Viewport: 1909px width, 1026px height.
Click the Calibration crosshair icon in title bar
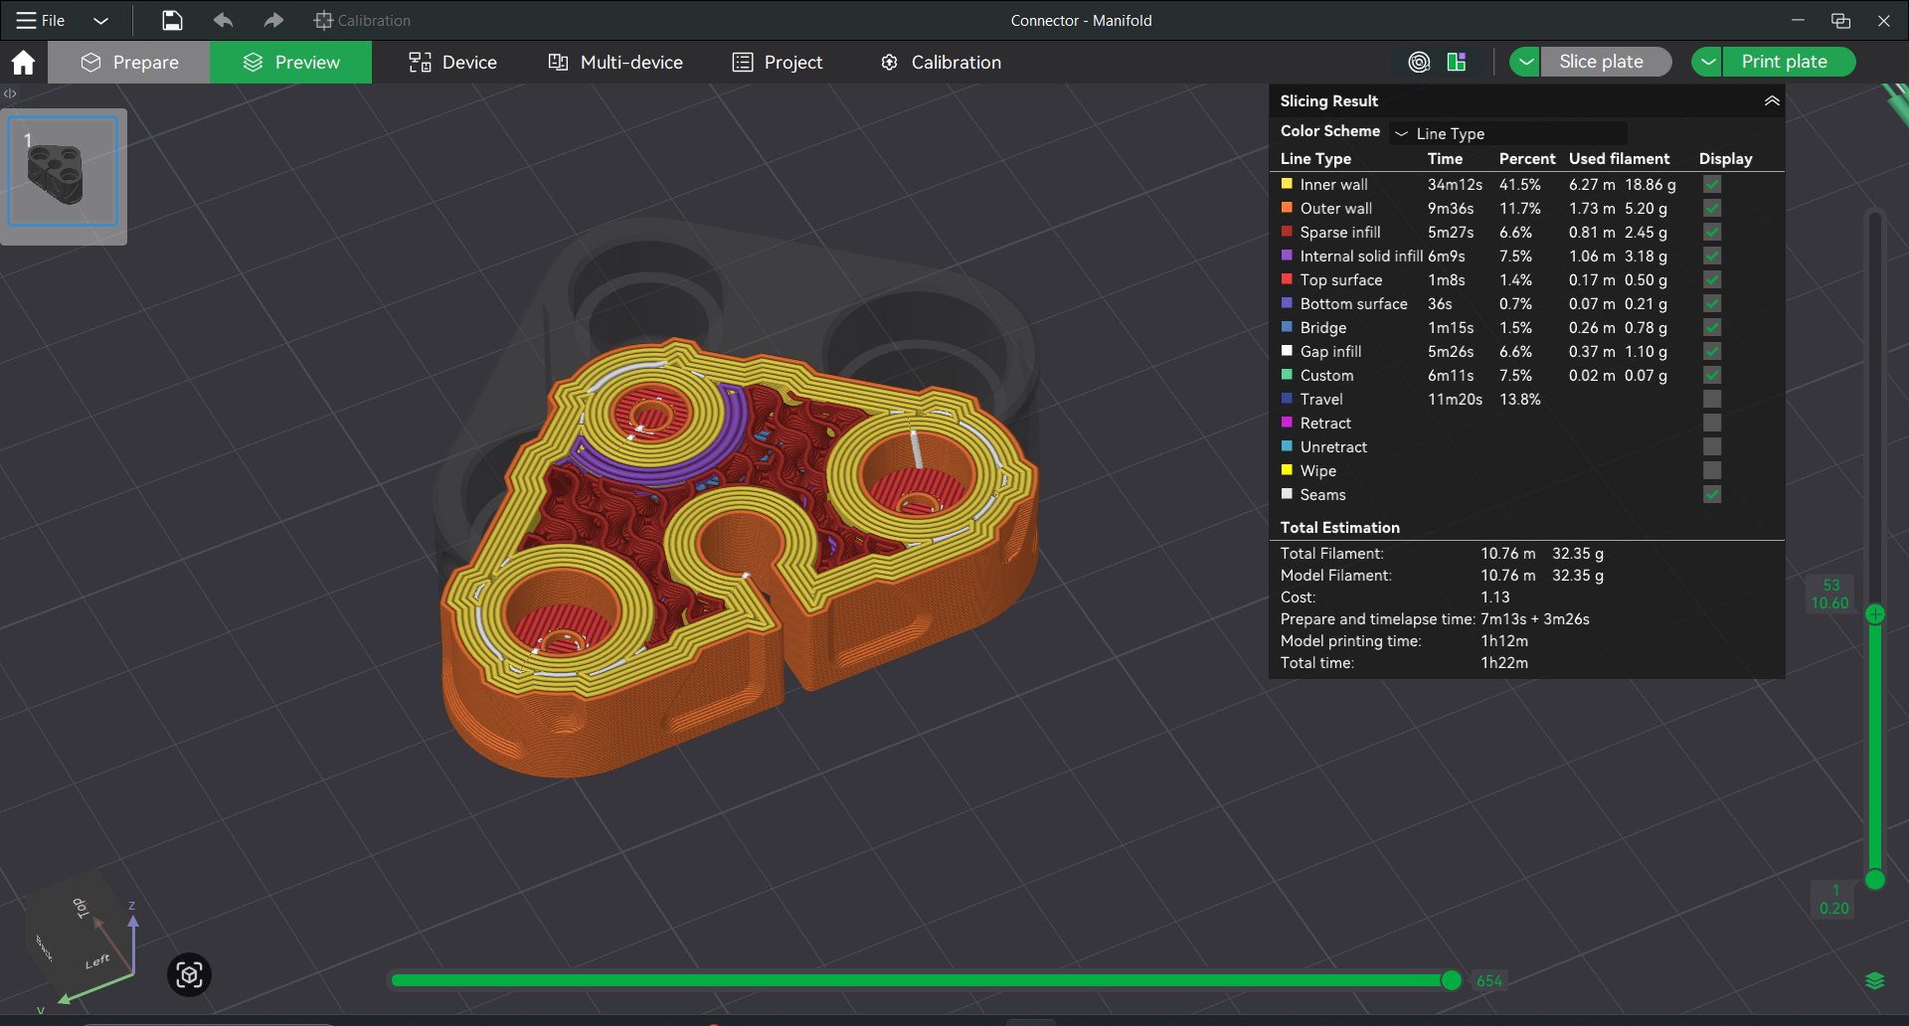tap(323, 20)
